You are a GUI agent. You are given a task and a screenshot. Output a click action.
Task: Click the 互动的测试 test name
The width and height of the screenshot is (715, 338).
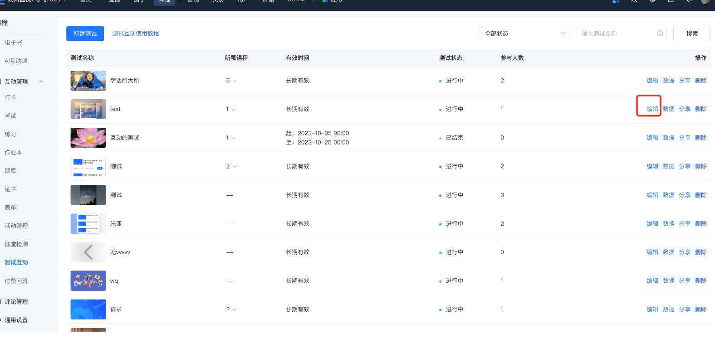point(125,138)
